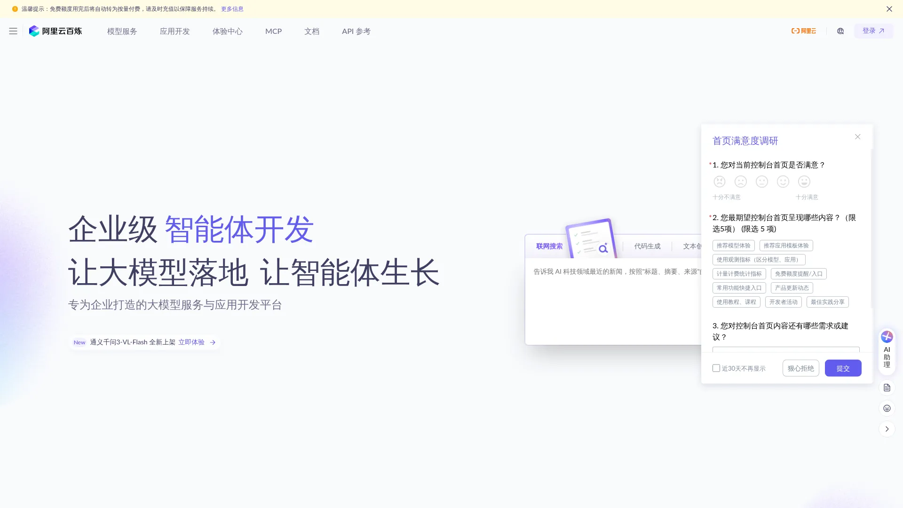
Task: Click the globe language icon in header
Action: (x=840, y=31)
